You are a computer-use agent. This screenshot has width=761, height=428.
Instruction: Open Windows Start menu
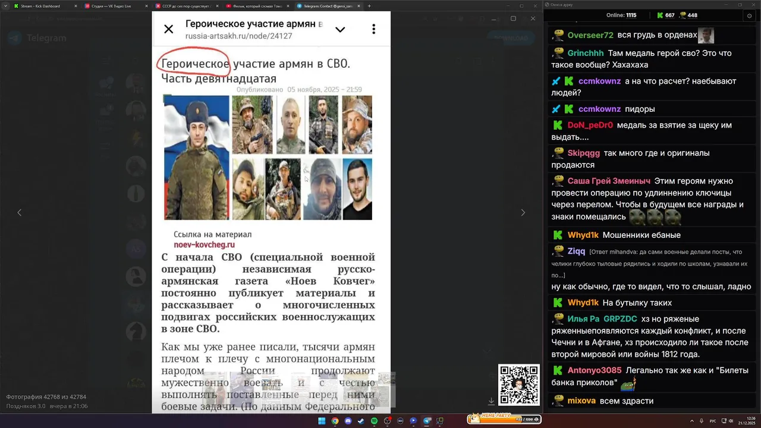[322, 421]
